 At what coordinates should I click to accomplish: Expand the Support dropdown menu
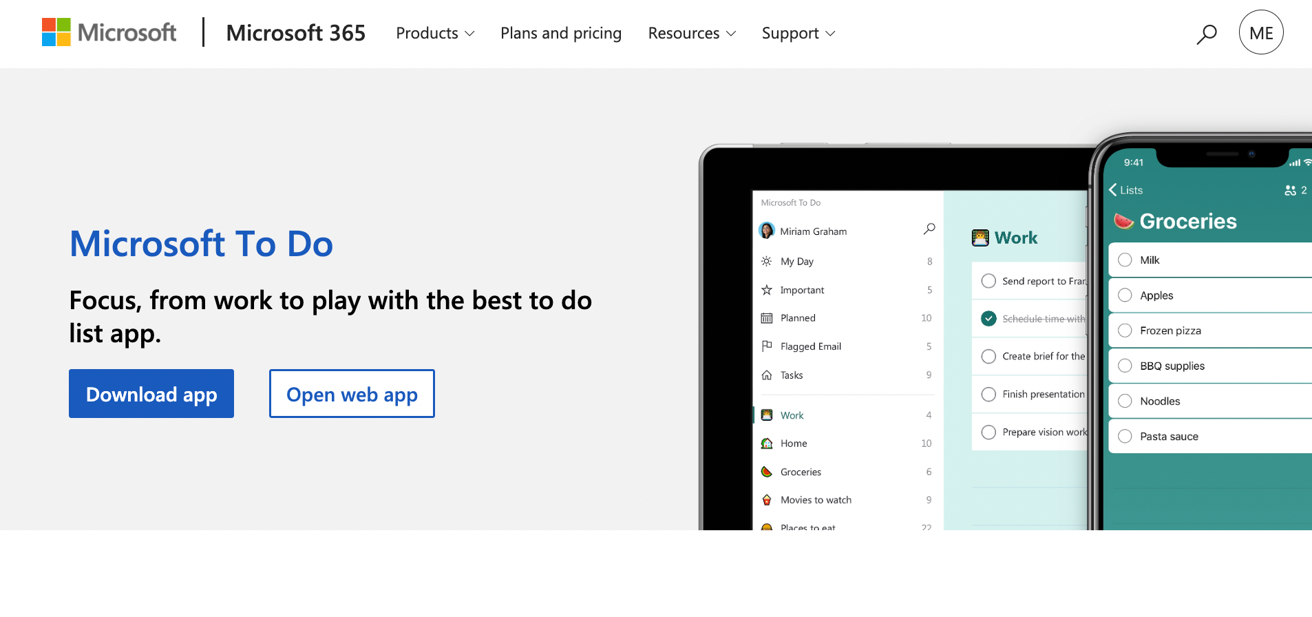tap(798, 33)
